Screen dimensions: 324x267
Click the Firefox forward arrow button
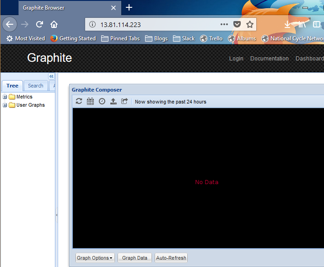tap(25, 24)
